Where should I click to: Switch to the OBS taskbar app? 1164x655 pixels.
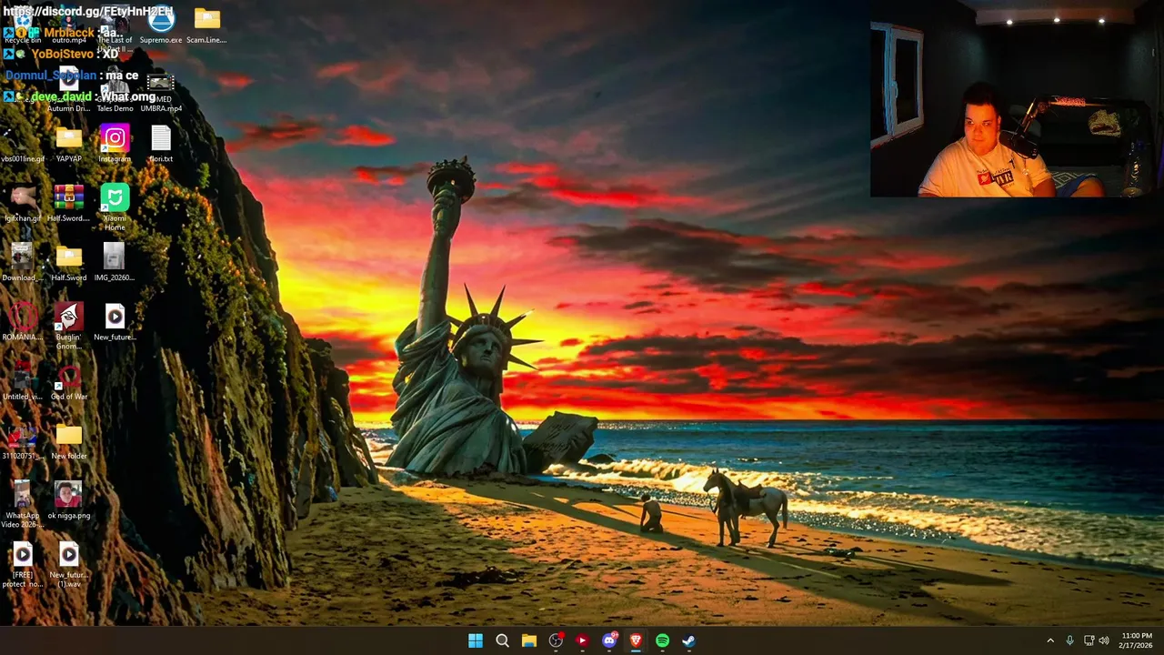556,640
